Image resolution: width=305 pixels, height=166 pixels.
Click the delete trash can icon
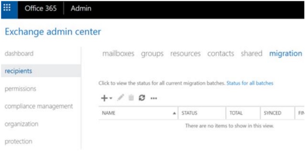point(131,97)
